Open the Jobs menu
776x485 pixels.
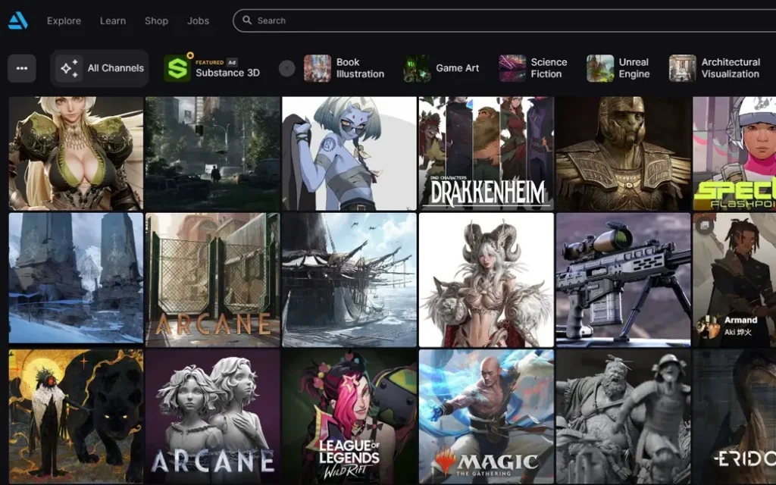pyautogui.click(x=198, y=20)
